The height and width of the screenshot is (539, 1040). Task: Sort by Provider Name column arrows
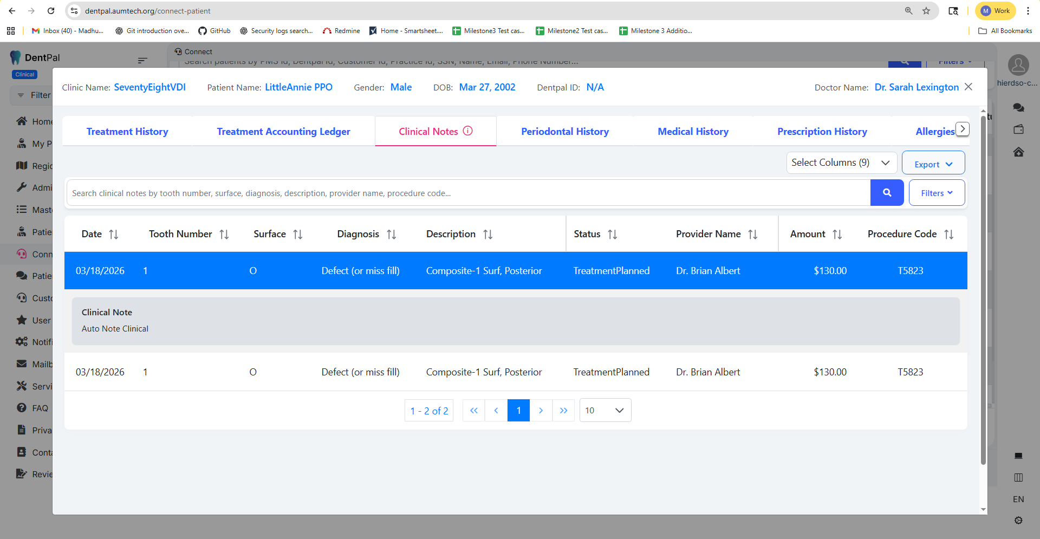tap(752, 235)
